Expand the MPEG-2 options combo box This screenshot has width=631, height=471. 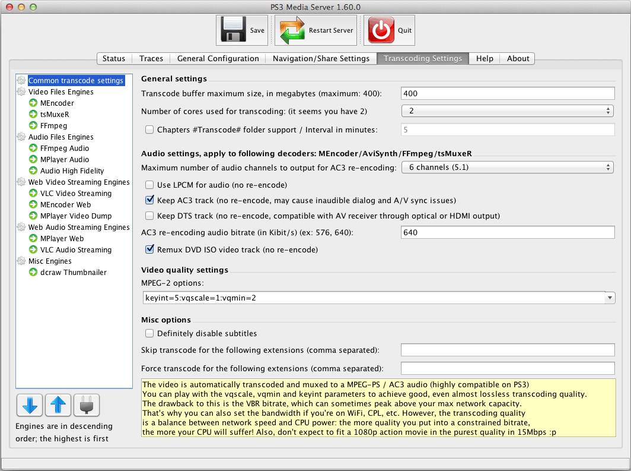point(610,298)
